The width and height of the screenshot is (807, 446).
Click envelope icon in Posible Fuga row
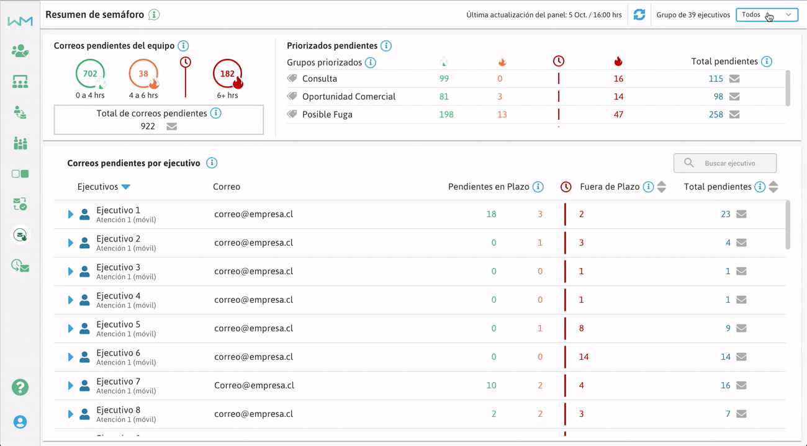point(734,115)
